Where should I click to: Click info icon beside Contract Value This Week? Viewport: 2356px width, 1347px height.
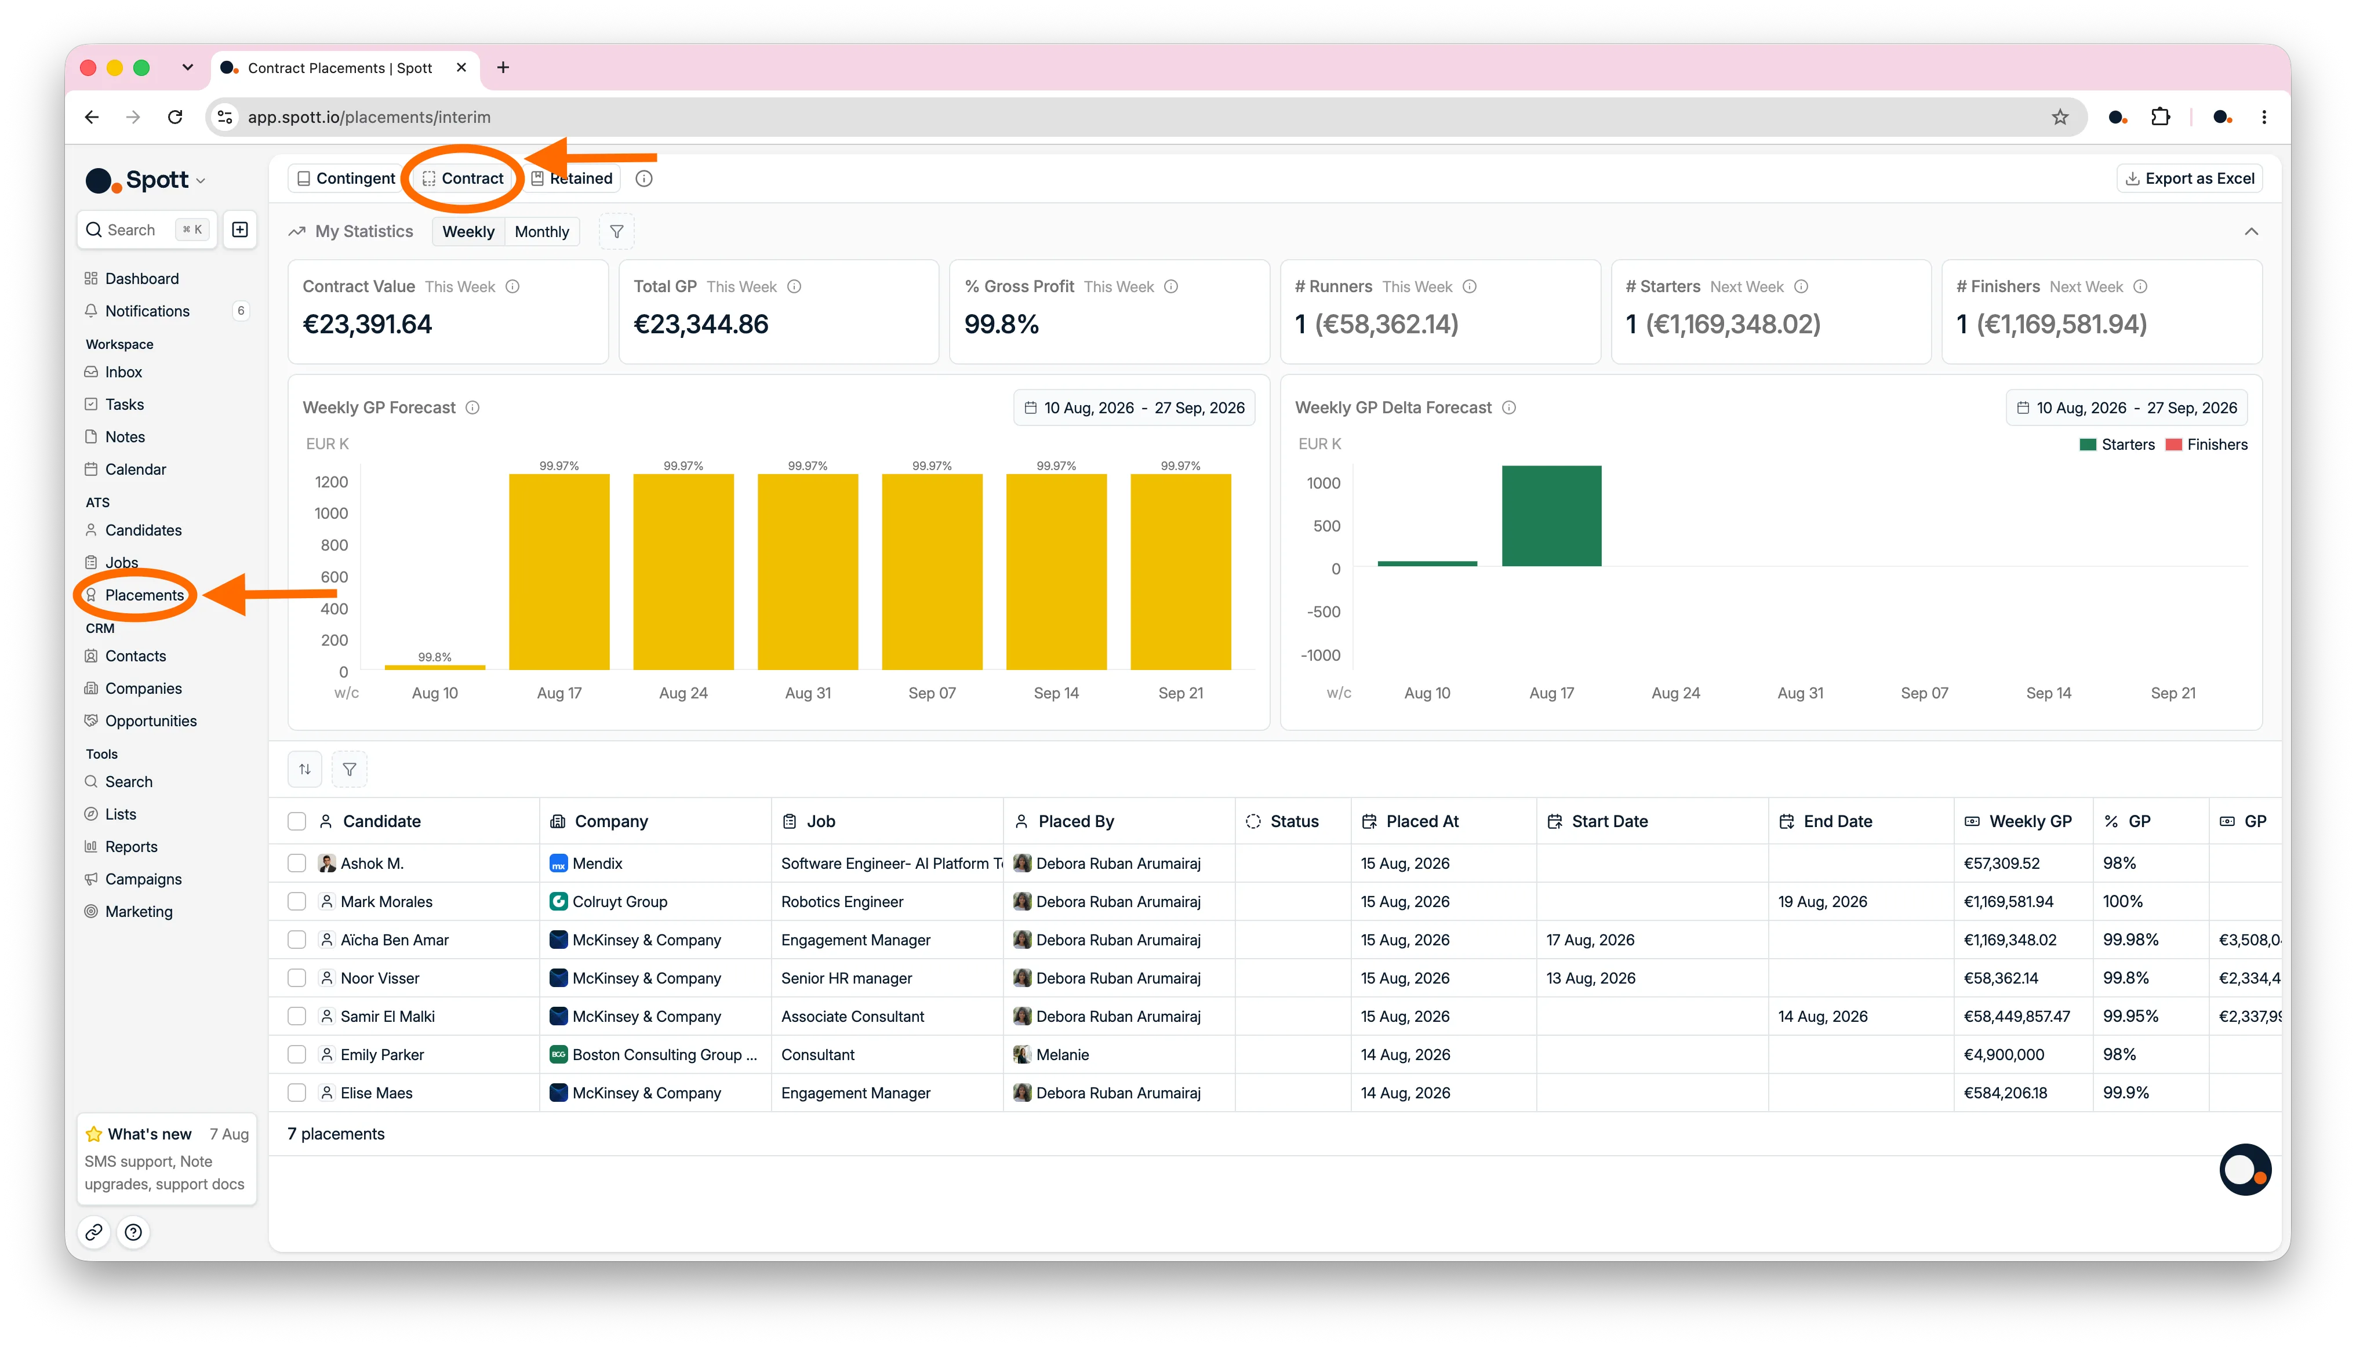click(512, 287)
